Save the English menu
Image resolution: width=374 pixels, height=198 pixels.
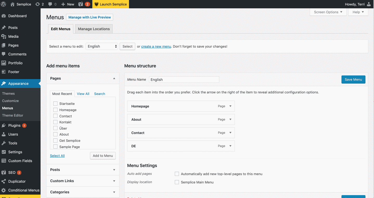(353, 79)
